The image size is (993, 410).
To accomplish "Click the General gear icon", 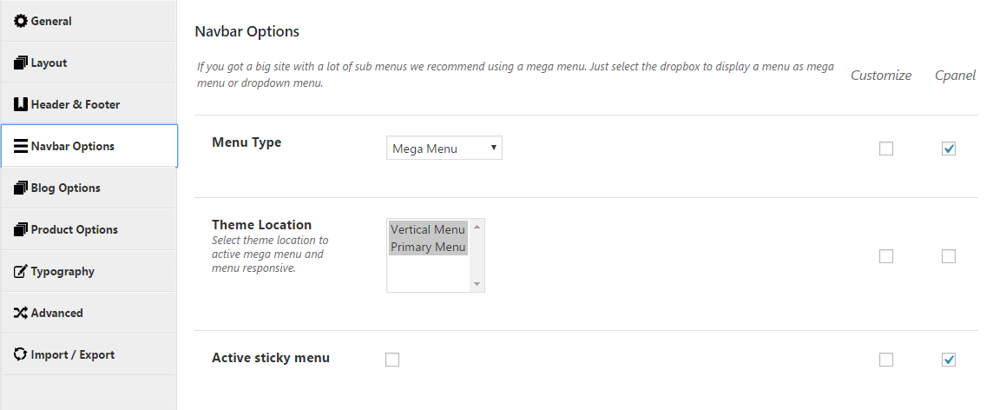I will (21, 21).
